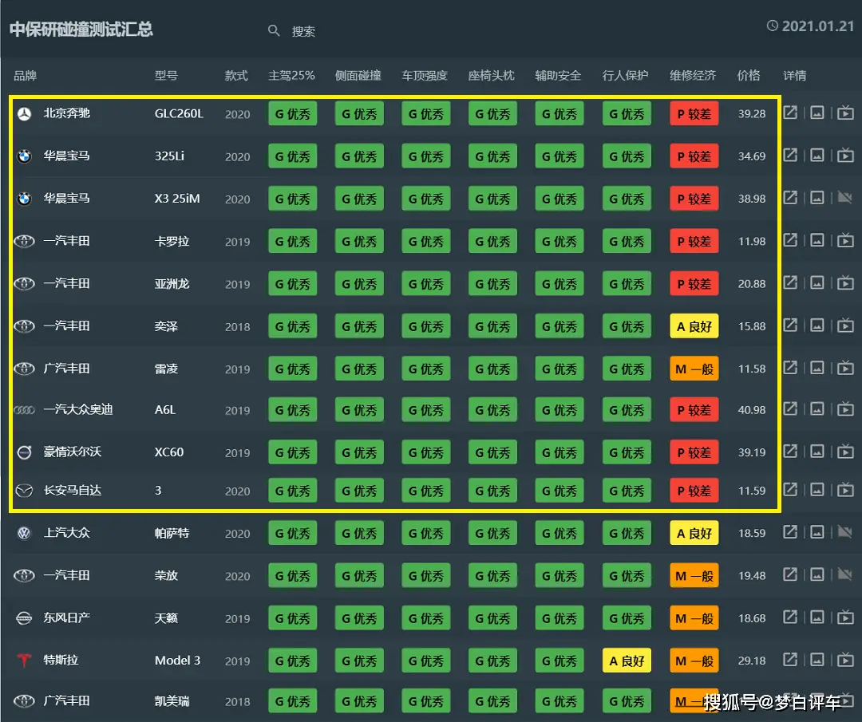Open external link icon for GLC260L row
862x722 pixels.
(x=790, y=112)
